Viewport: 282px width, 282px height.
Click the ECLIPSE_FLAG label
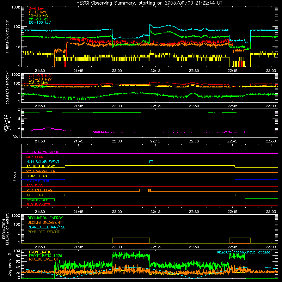coord(38,181)
